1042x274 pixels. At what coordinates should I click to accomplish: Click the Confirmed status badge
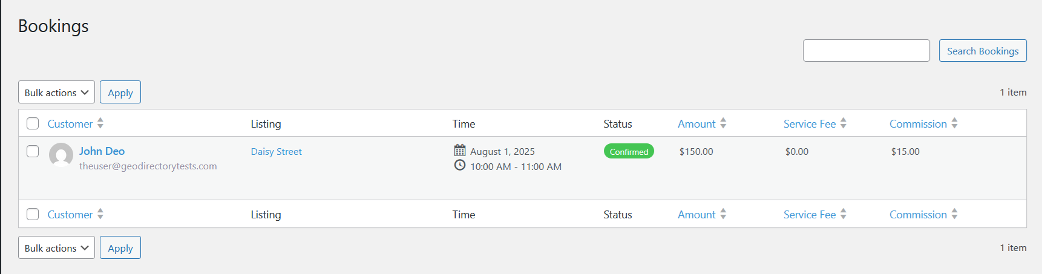pos(629,151)
